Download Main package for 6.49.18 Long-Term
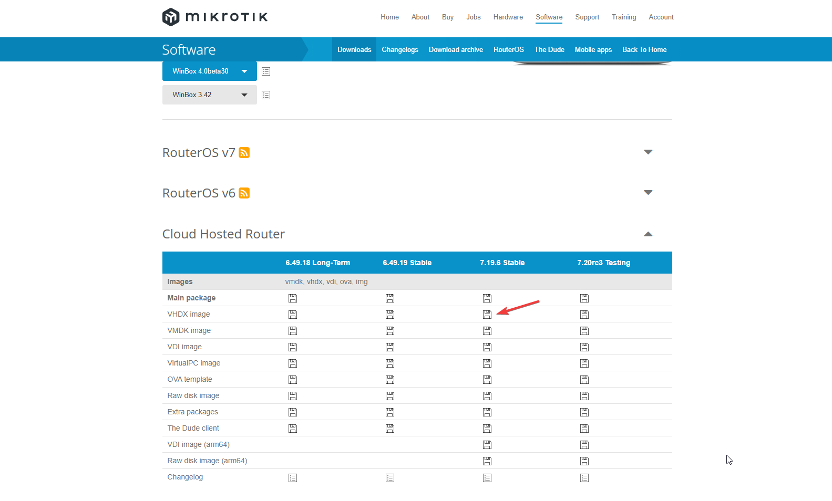The image size is (832, 501). pyautogui.click(x=293, y=298)
